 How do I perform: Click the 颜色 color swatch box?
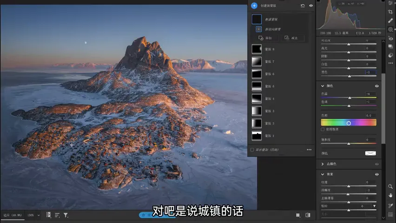tap(370, 153)
